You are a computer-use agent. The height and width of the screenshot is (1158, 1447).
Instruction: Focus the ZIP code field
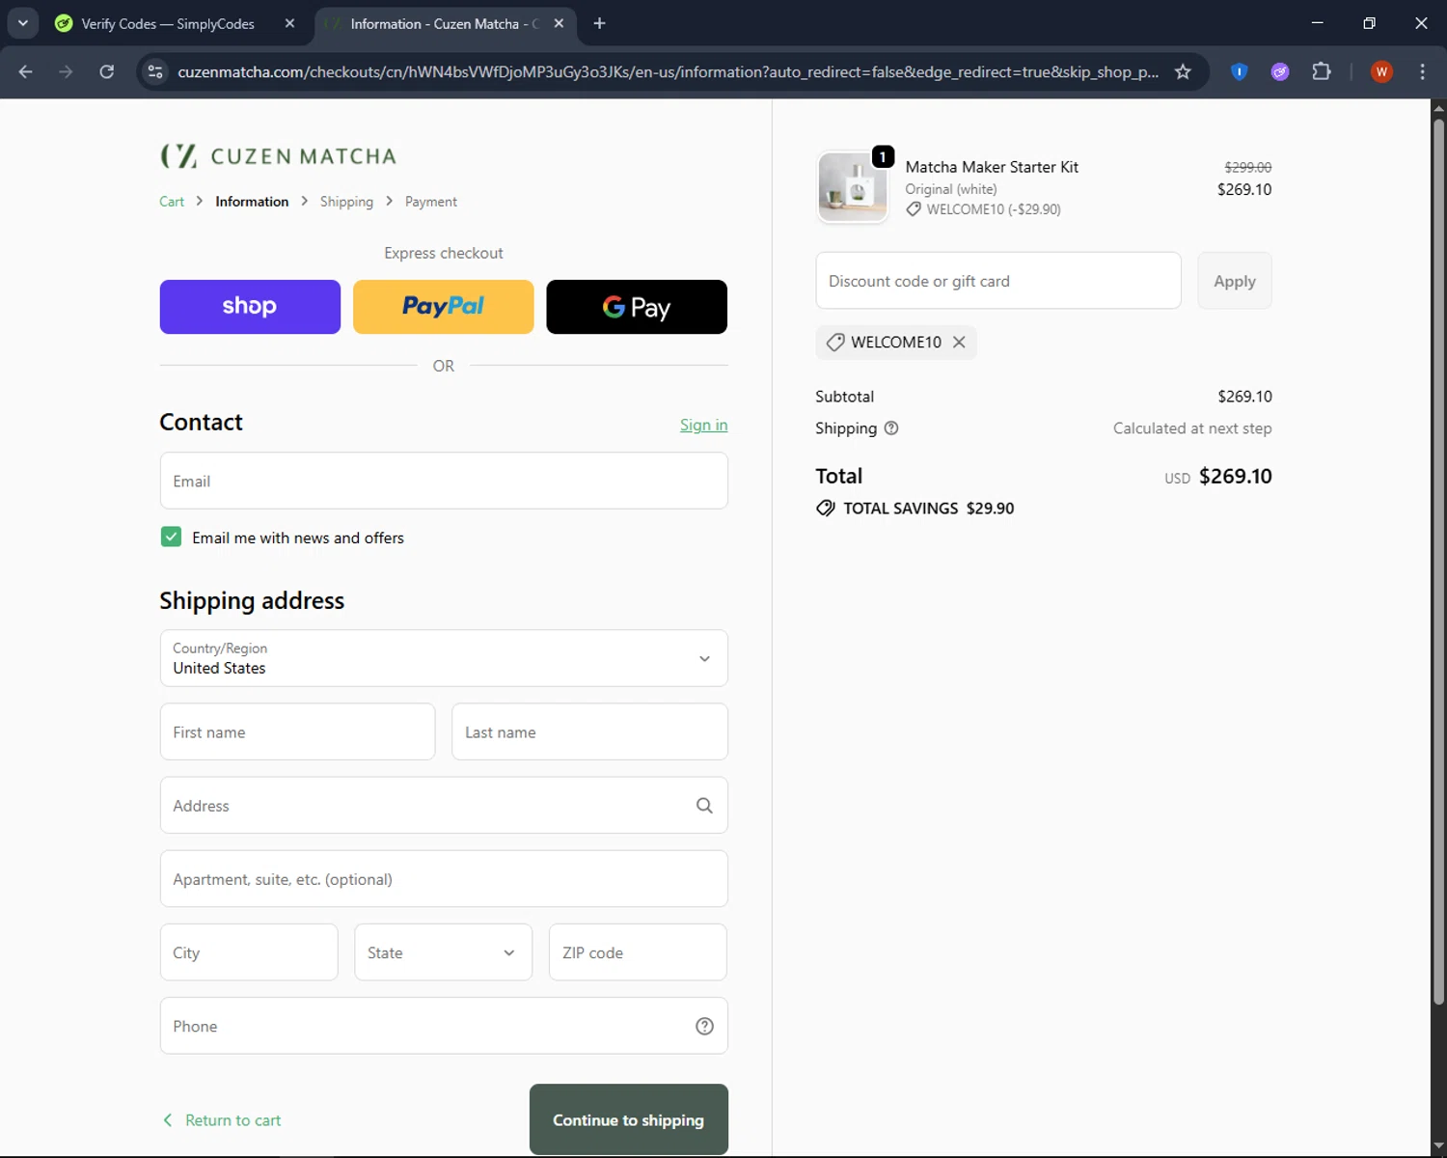(638, 952)
